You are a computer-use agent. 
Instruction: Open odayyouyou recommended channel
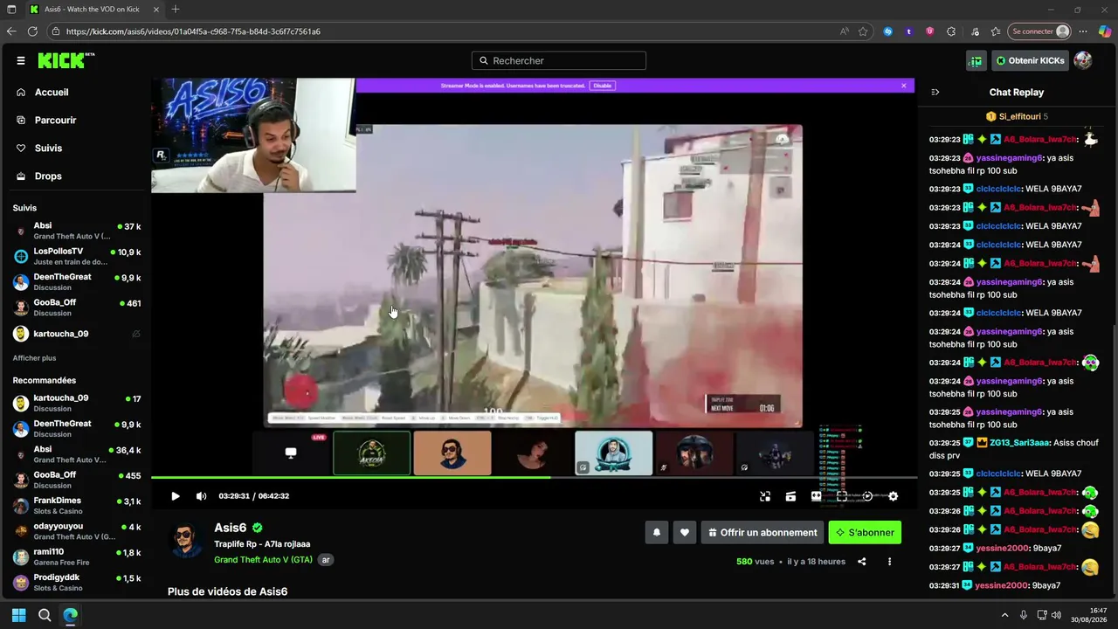coord(77,531)
